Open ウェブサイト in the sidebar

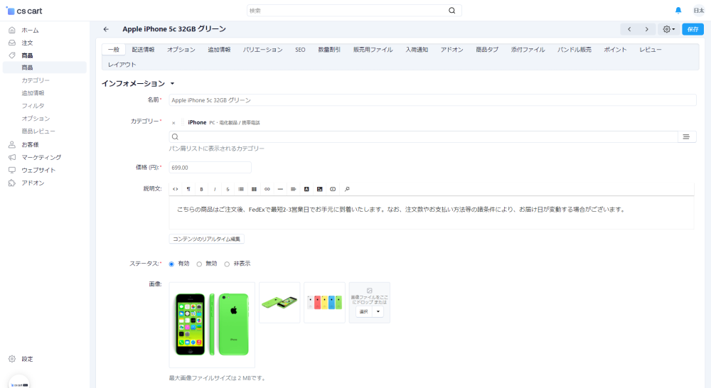coord(38,170)
